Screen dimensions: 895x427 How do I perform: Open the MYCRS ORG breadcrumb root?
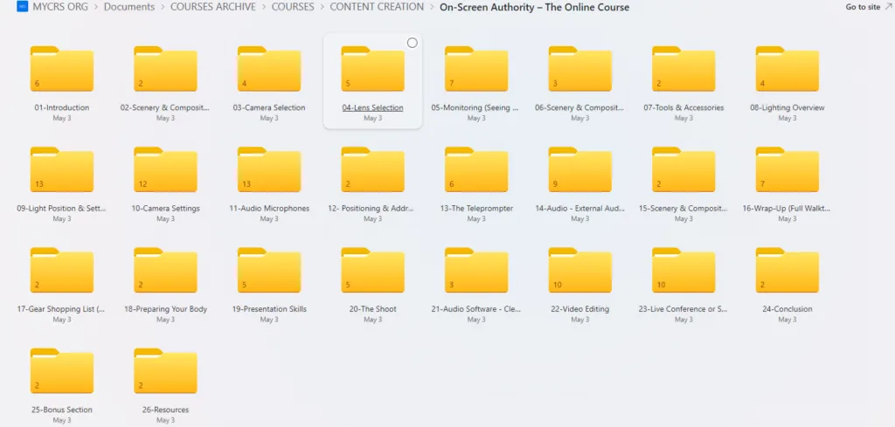[60, 8]
